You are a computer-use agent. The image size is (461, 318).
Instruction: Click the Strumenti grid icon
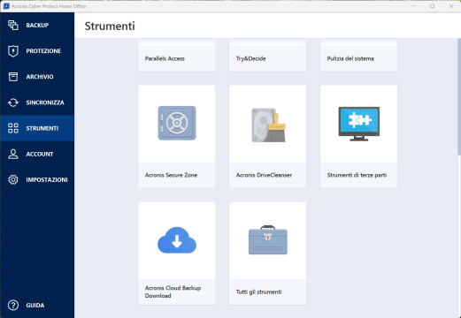click(13, 128)
